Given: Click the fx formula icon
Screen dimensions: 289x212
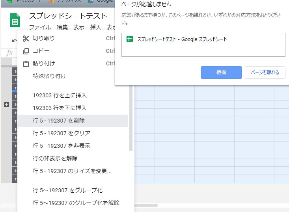Looking at the screenshot, I should click(x=10, y=53).
